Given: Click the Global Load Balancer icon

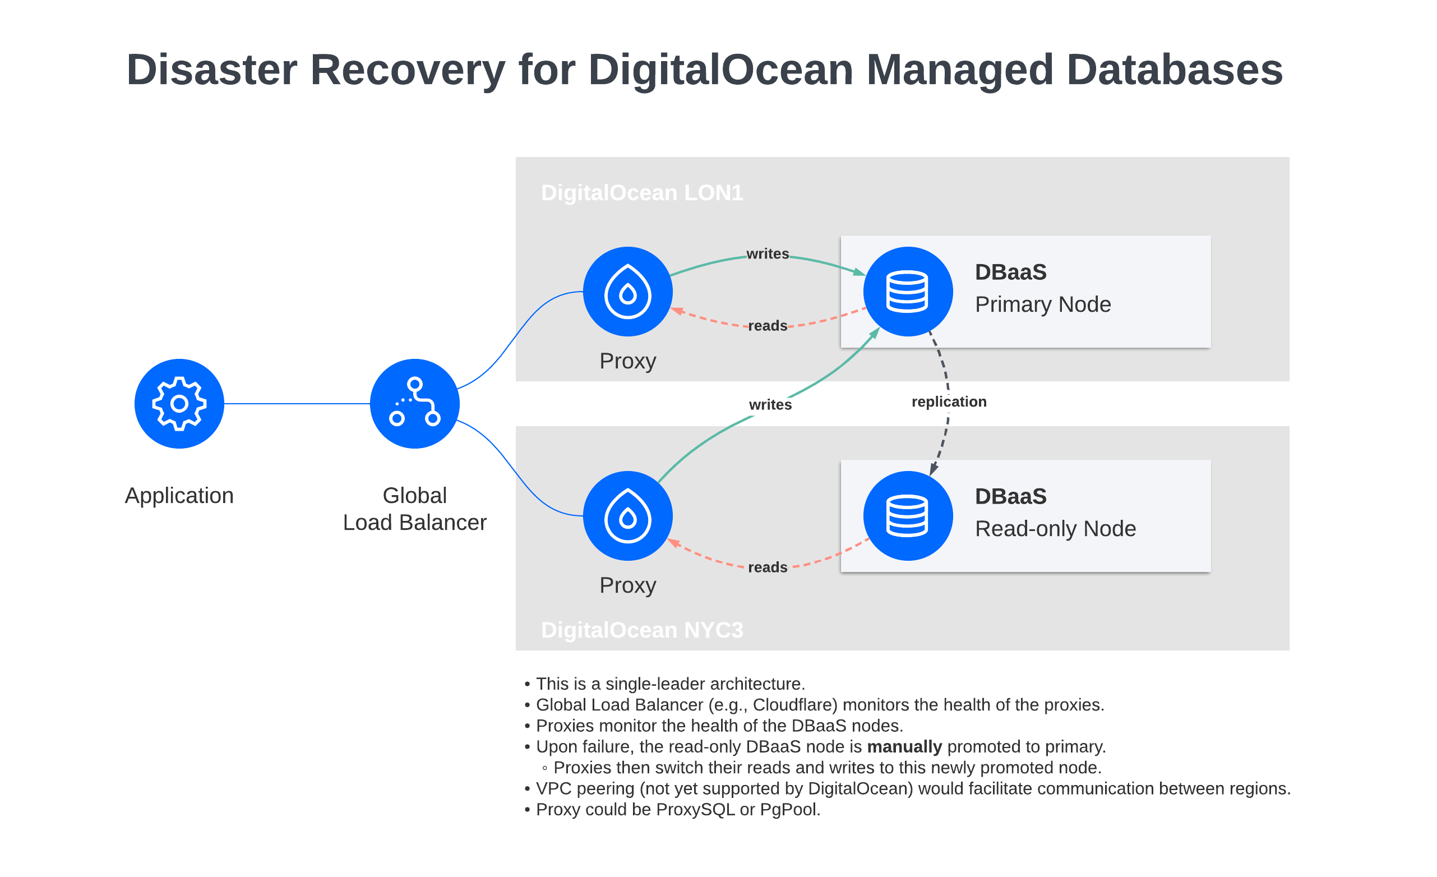Looking at the screenshot, I should 415,404.
